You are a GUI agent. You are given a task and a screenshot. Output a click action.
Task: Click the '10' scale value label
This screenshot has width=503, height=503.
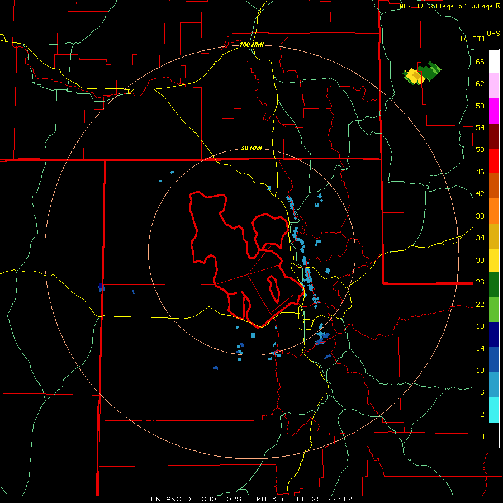(480, 370)
